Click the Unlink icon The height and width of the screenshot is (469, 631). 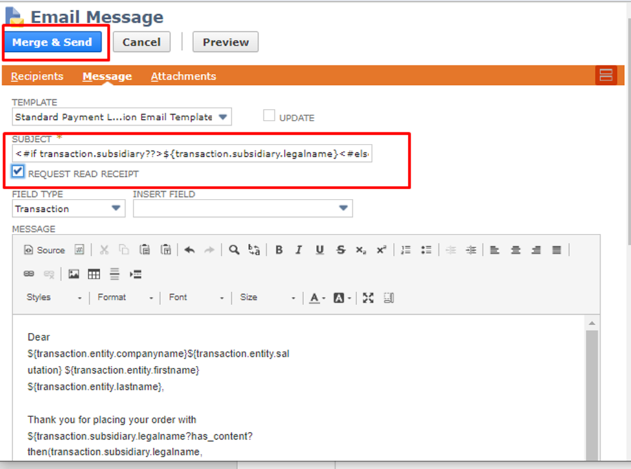click(x=49, y=274)
